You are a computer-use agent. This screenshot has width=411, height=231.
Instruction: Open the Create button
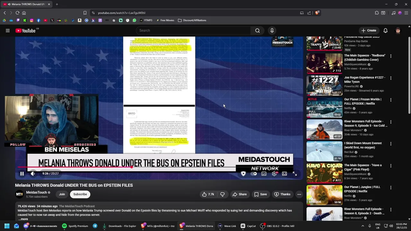coord(369,30)
